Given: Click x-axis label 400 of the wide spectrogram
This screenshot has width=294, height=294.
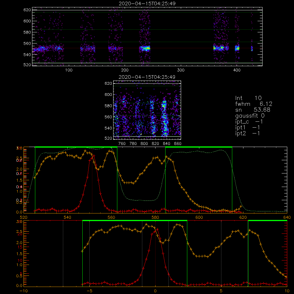Looking at the screenshot, I should pyautogui.click(x=237, y=70).
